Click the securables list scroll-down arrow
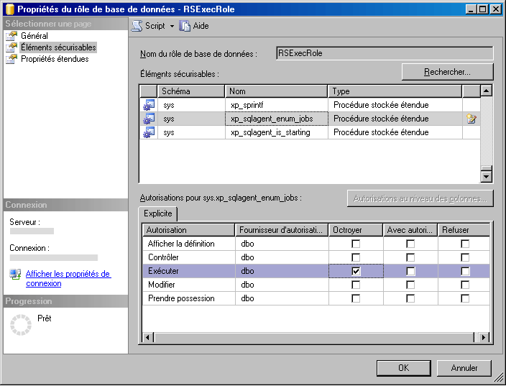Image resolution: width=506 pixels, height=386 pixels. pyautogui.click(x=486, y=177)
